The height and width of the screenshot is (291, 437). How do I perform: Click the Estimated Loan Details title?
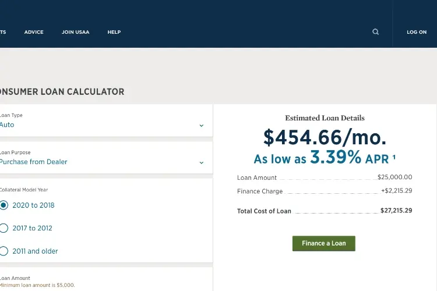325,118
